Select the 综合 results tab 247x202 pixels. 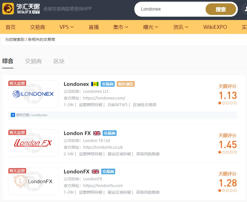pos(8,61)
